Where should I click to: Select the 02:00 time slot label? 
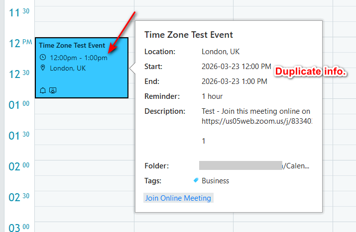[20, 166]
